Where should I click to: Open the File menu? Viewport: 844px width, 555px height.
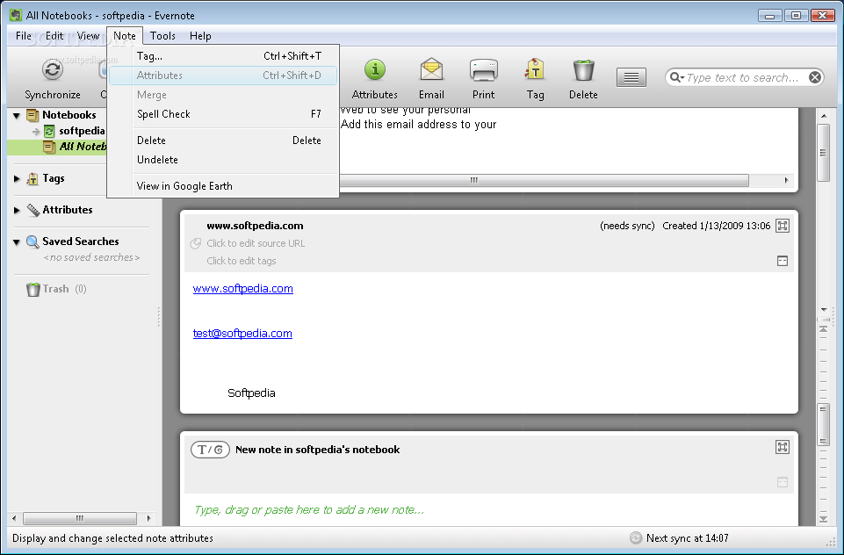point(23,36)
